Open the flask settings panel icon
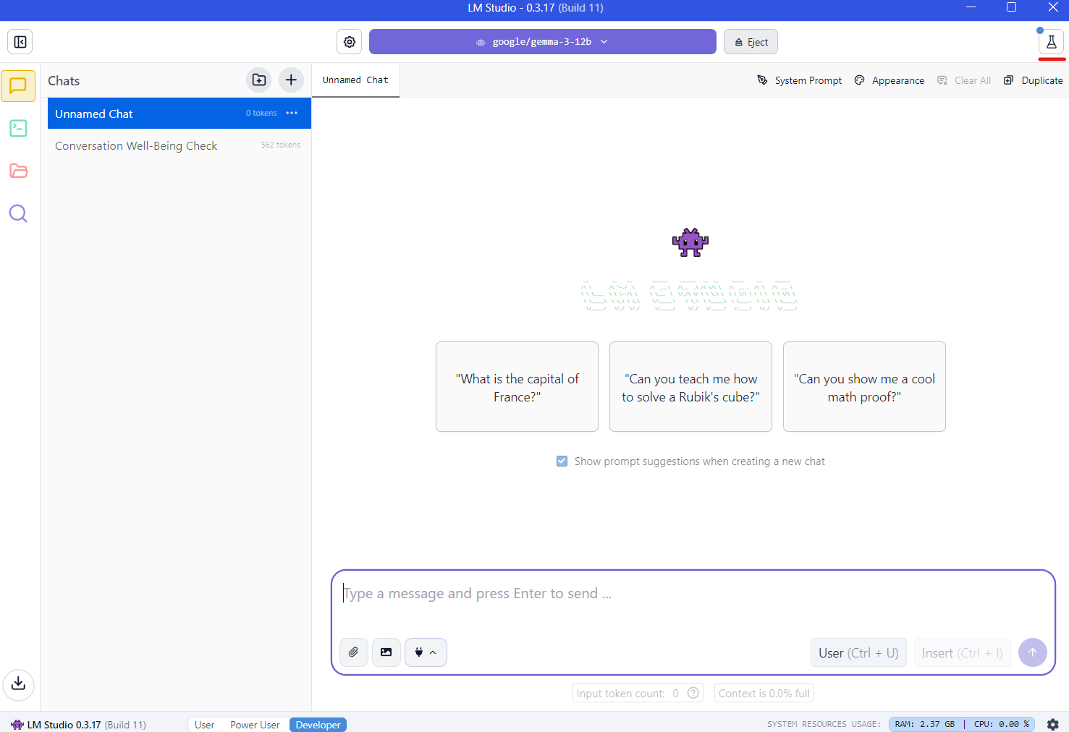 (1051, 42)
